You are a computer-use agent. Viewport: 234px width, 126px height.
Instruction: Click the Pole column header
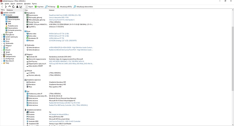click(x=36, y=10)
